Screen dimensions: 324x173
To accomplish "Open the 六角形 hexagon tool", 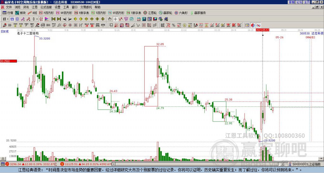I will pos(181,13).
